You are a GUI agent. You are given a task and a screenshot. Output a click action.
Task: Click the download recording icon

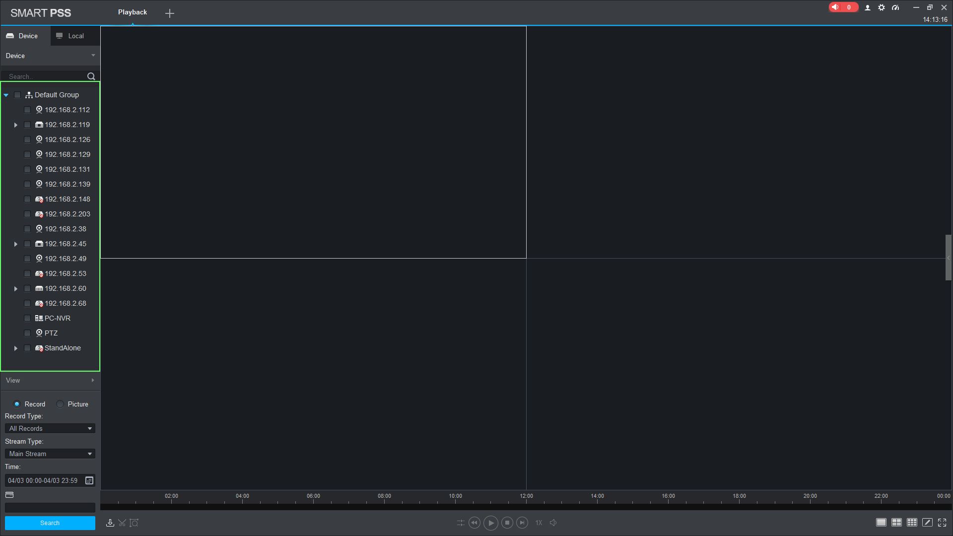[110, 523]
